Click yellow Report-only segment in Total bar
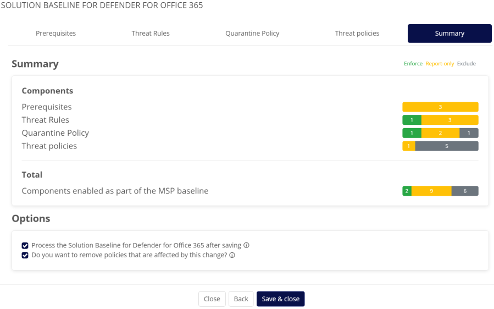This screenshot has width=494, height=309. point(431,191)
